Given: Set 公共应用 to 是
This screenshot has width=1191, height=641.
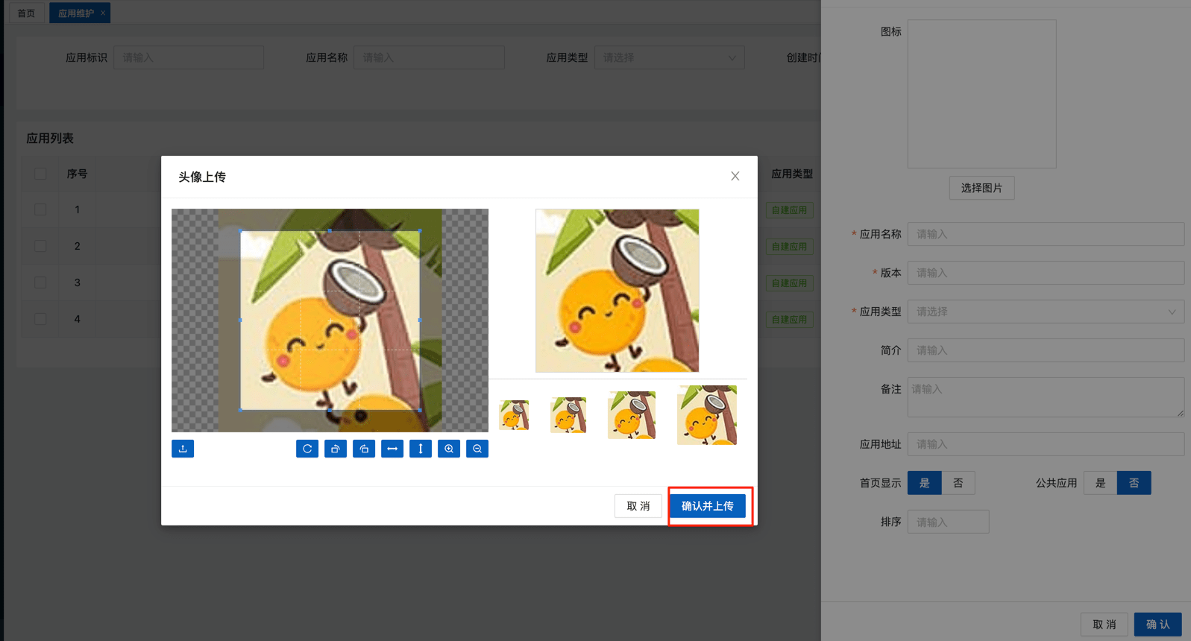Looking at the screenshot, I should [1100, 483].
